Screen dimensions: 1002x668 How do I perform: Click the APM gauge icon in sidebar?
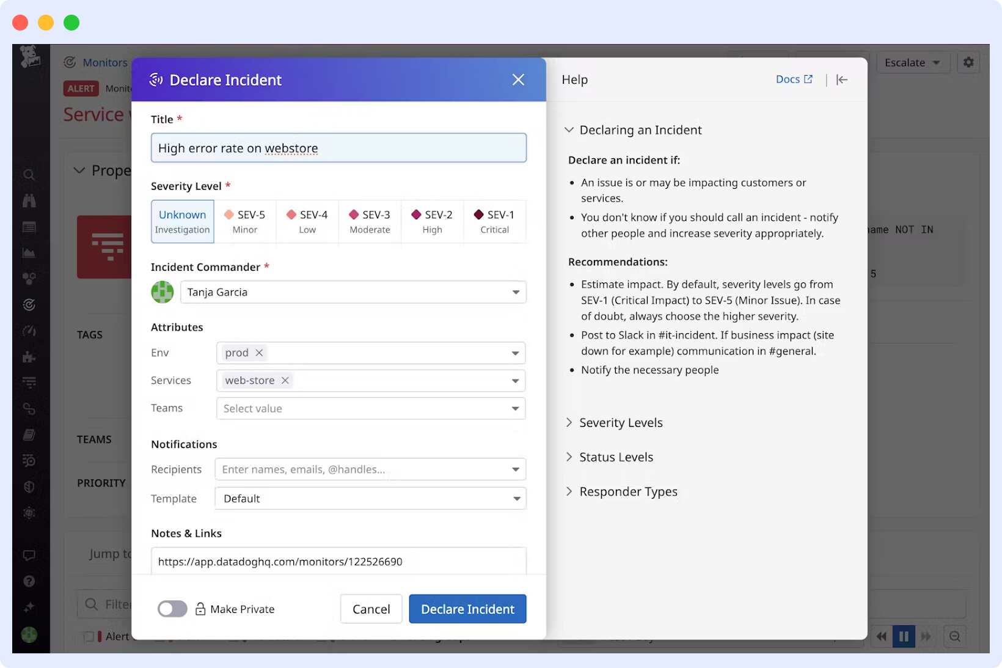click(29, 331)
